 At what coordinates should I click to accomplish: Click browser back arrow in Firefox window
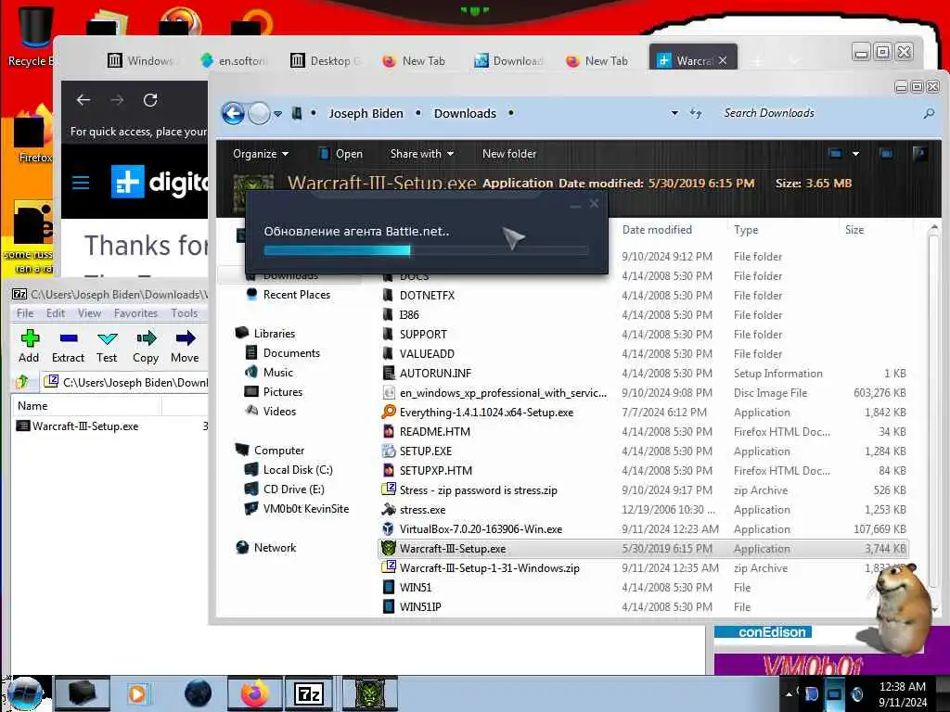pyautogui.click(x=83, y=100)
